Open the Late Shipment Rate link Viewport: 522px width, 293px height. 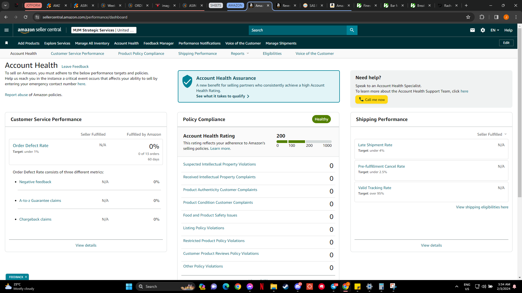click(375, 145)
